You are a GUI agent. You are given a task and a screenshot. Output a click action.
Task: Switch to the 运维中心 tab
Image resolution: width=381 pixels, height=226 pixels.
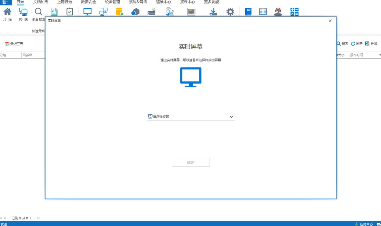click(164, 2)
